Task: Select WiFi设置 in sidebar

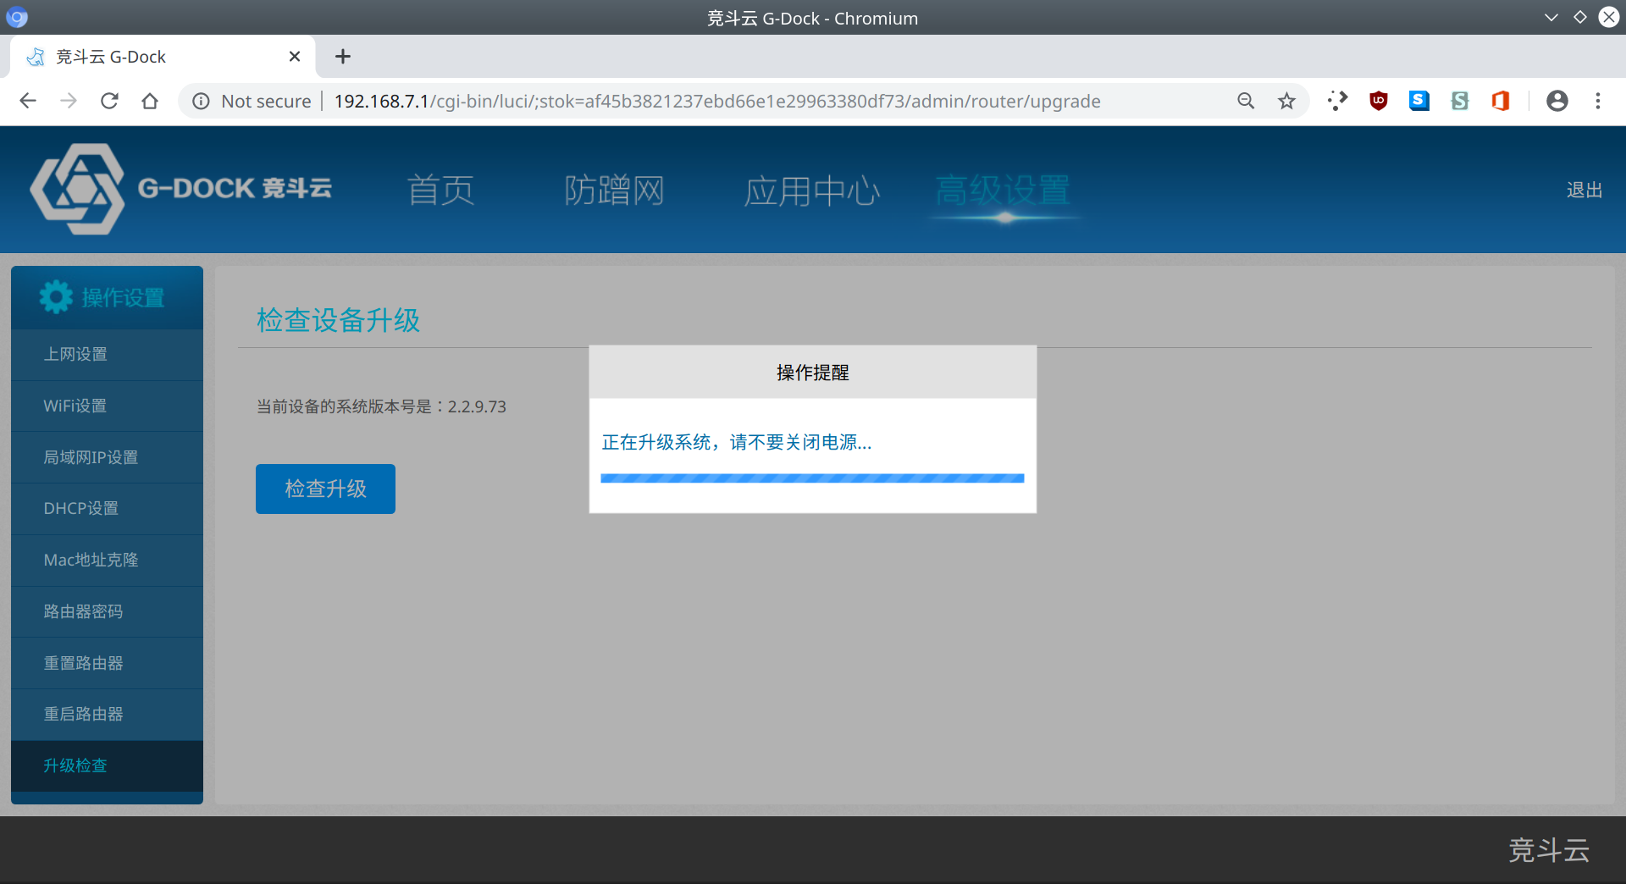Action: pyautogui.click(x=75, y=406)
